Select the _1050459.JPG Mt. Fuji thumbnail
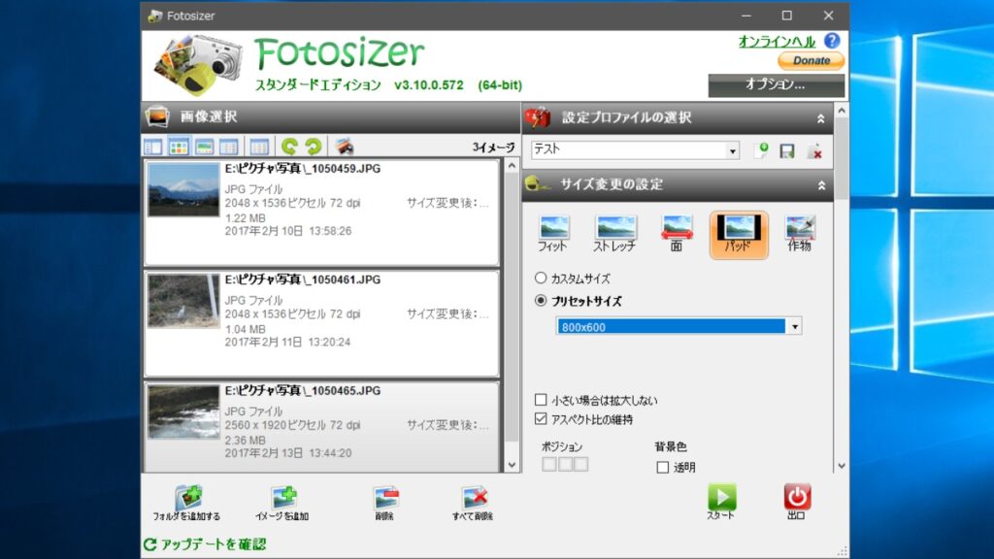This screenshot has height=559, width=994. click(x=183, y=189)
